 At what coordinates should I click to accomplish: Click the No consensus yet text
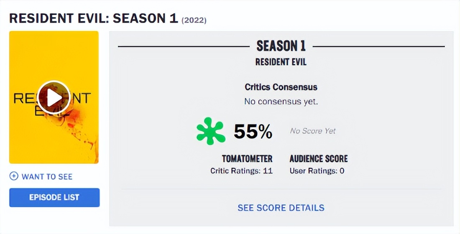pos(281,102)
